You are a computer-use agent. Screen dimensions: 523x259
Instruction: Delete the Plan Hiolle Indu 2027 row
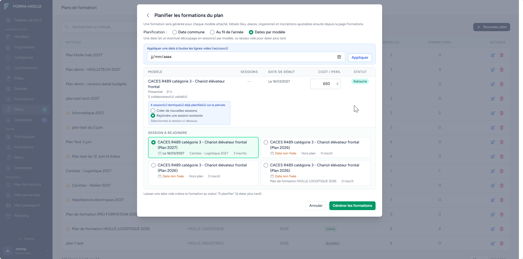[x=502, y=55]
